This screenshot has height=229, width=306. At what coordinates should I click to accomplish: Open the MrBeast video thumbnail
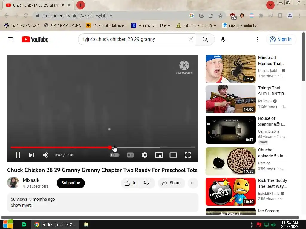230,99
